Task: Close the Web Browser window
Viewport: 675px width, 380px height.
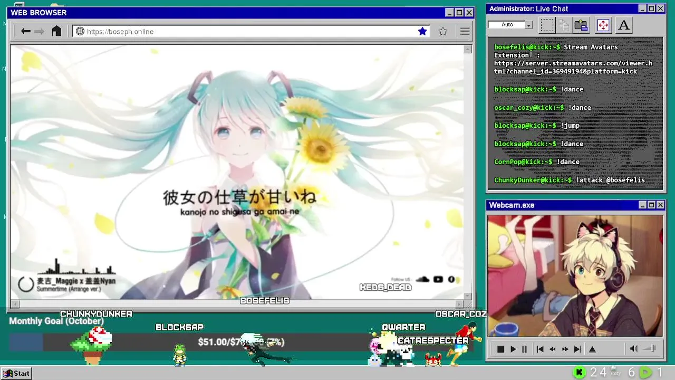Action: [469, 13]
